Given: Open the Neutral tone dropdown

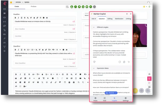Looking at the screenshot, I should tap(111, 93).
